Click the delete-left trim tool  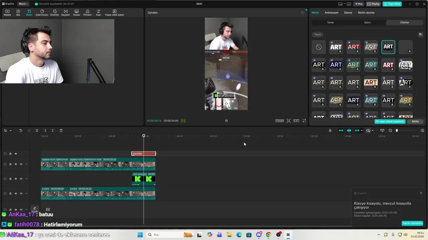point(45,130)
